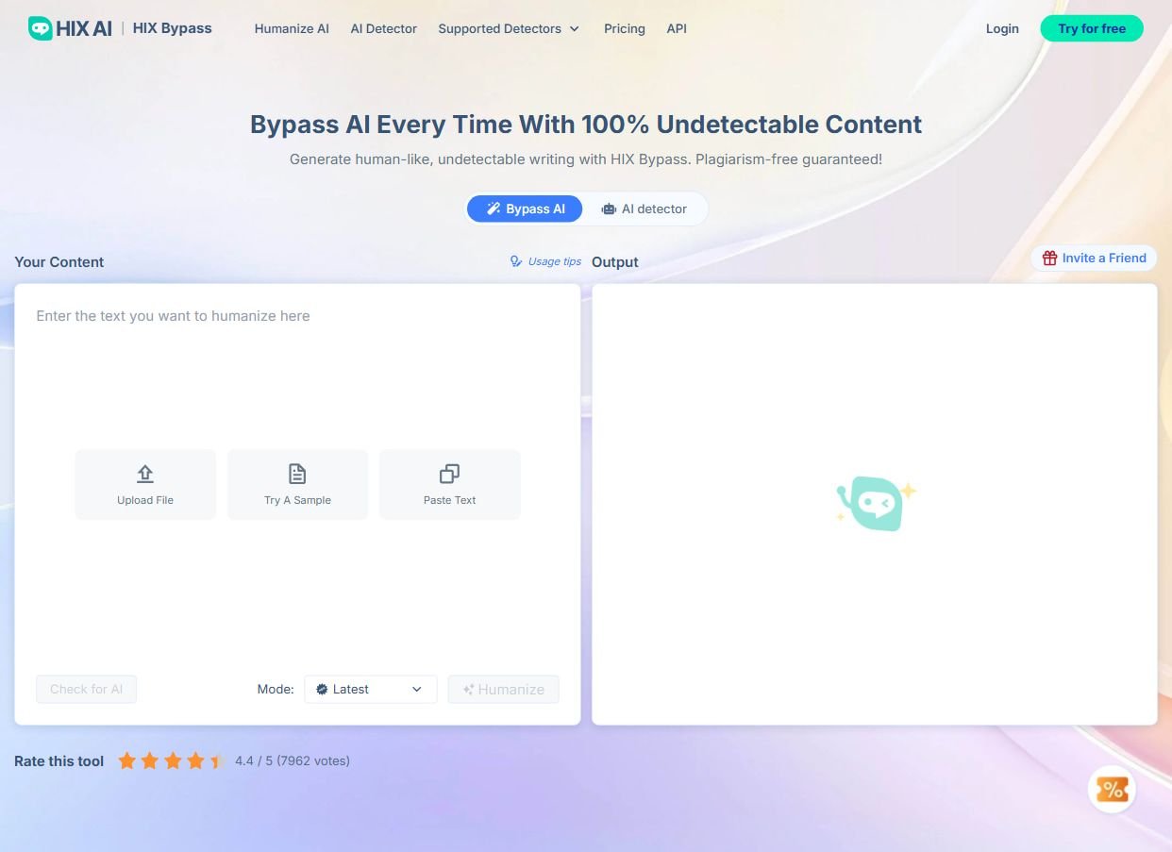The image size is (1172, 852).
Task: Switch to the AI detector toggle
Action: [x=645, y=209]
